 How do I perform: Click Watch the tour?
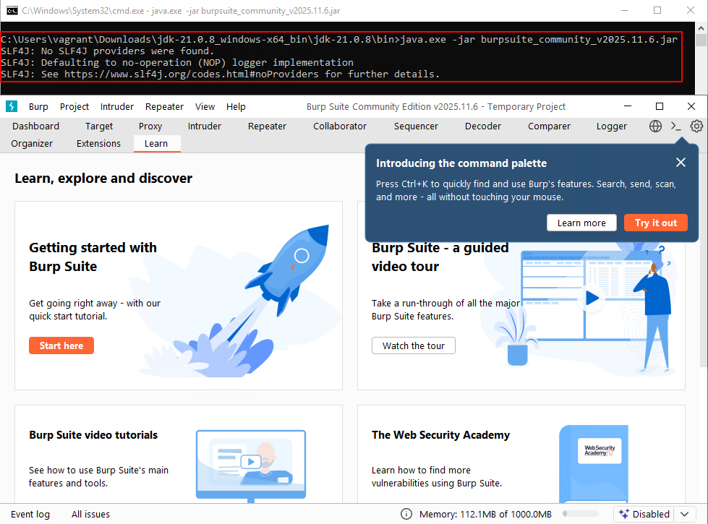coord(413,345)
